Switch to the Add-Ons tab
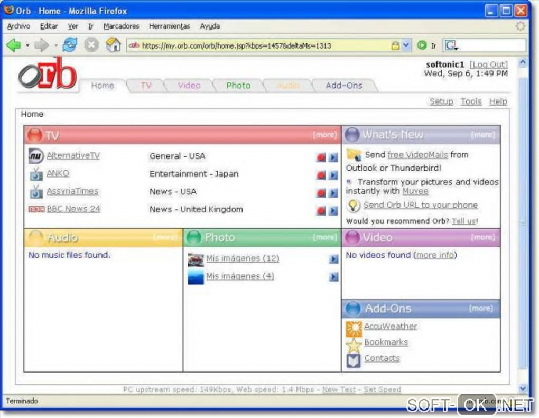 point(344,86)
